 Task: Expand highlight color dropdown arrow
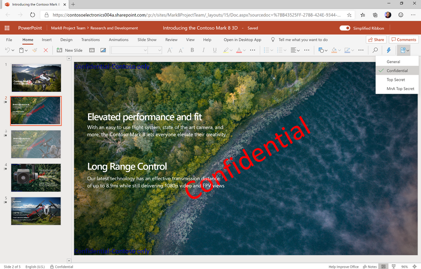pos(231,50)
